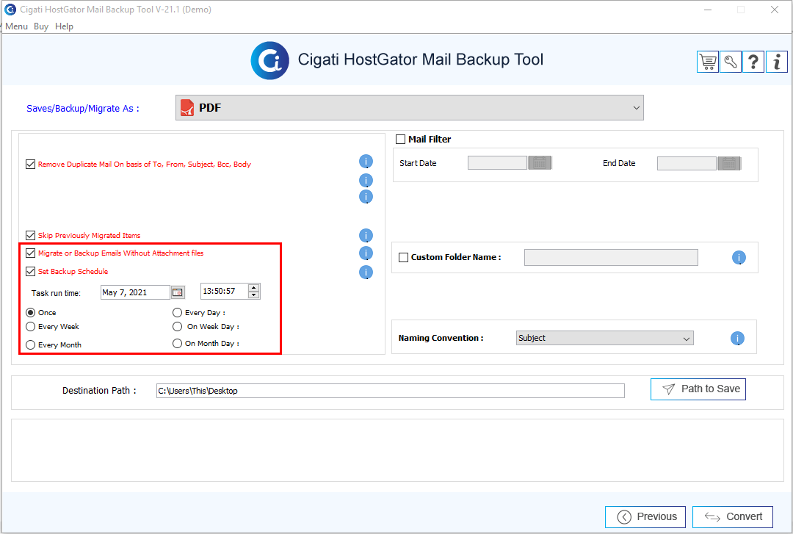Image resolution: width=793 pixels, height=534 pixels.
Task: Click the key activation icon
Action: 731,62
